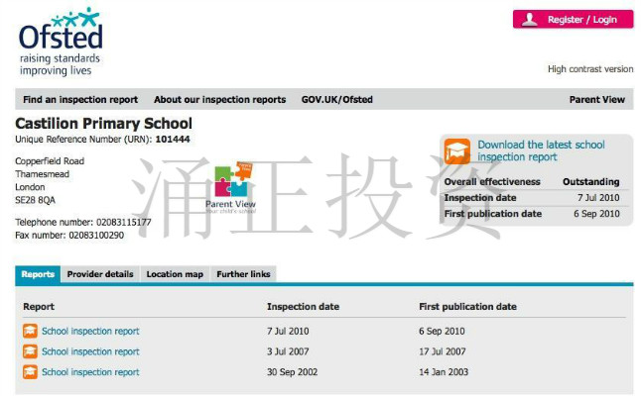This screenshot has width=642, height=396.
Task: Click the telephone number 02083115177
Action: (124, 223)
